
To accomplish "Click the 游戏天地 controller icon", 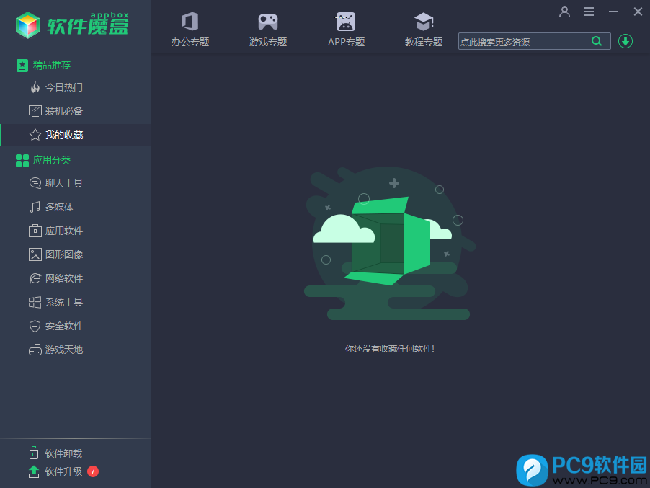I will 35,350.
